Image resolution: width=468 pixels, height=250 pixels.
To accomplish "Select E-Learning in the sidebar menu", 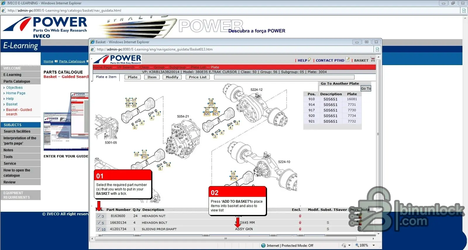I will 20,75.
